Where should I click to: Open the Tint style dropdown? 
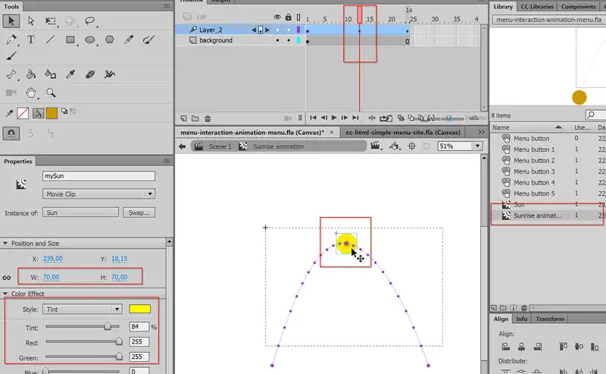click(83, 310)
